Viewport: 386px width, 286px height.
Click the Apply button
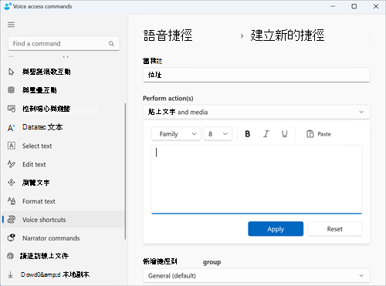point(276,229)
